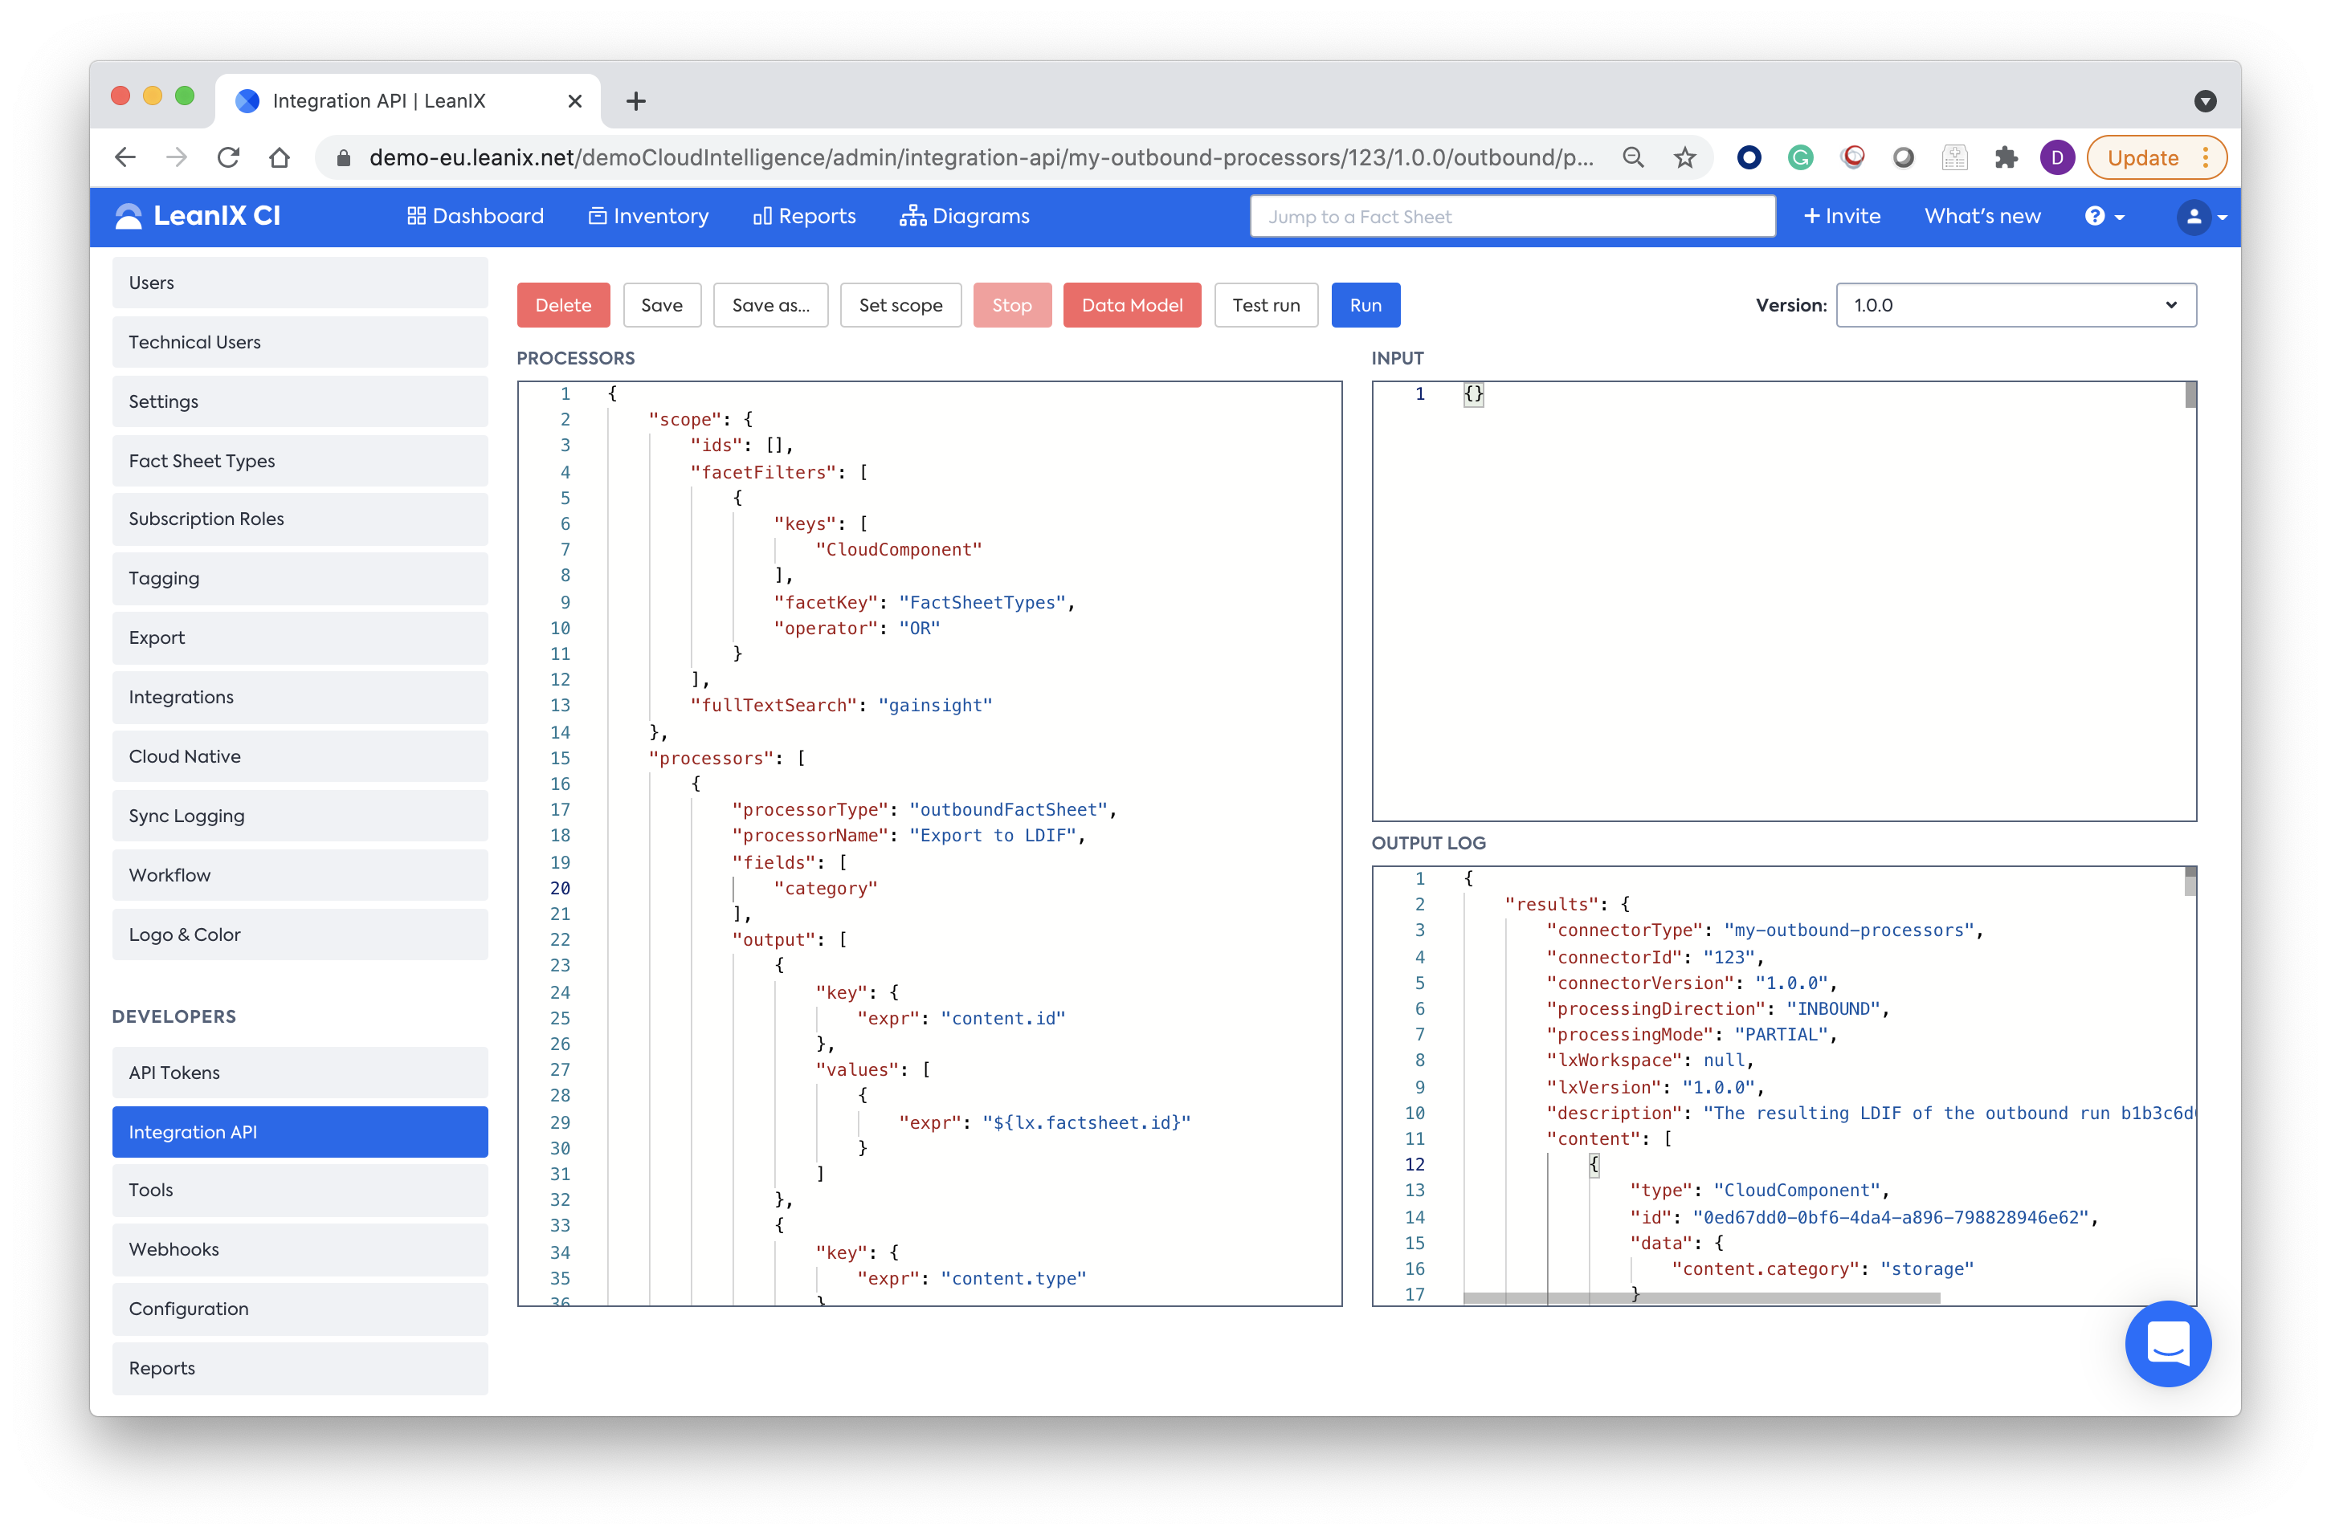Open Export in the sidebar
2331x1535 pixels.
(300, 638)
